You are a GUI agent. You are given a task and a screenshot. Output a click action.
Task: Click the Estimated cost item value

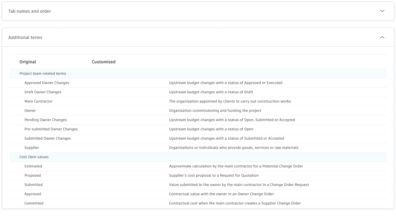click(33, 166)
